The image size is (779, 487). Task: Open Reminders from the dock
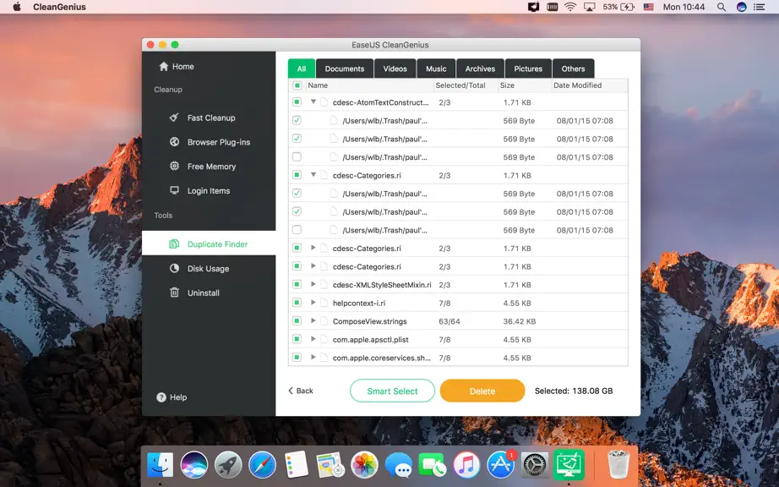[297, 465]
